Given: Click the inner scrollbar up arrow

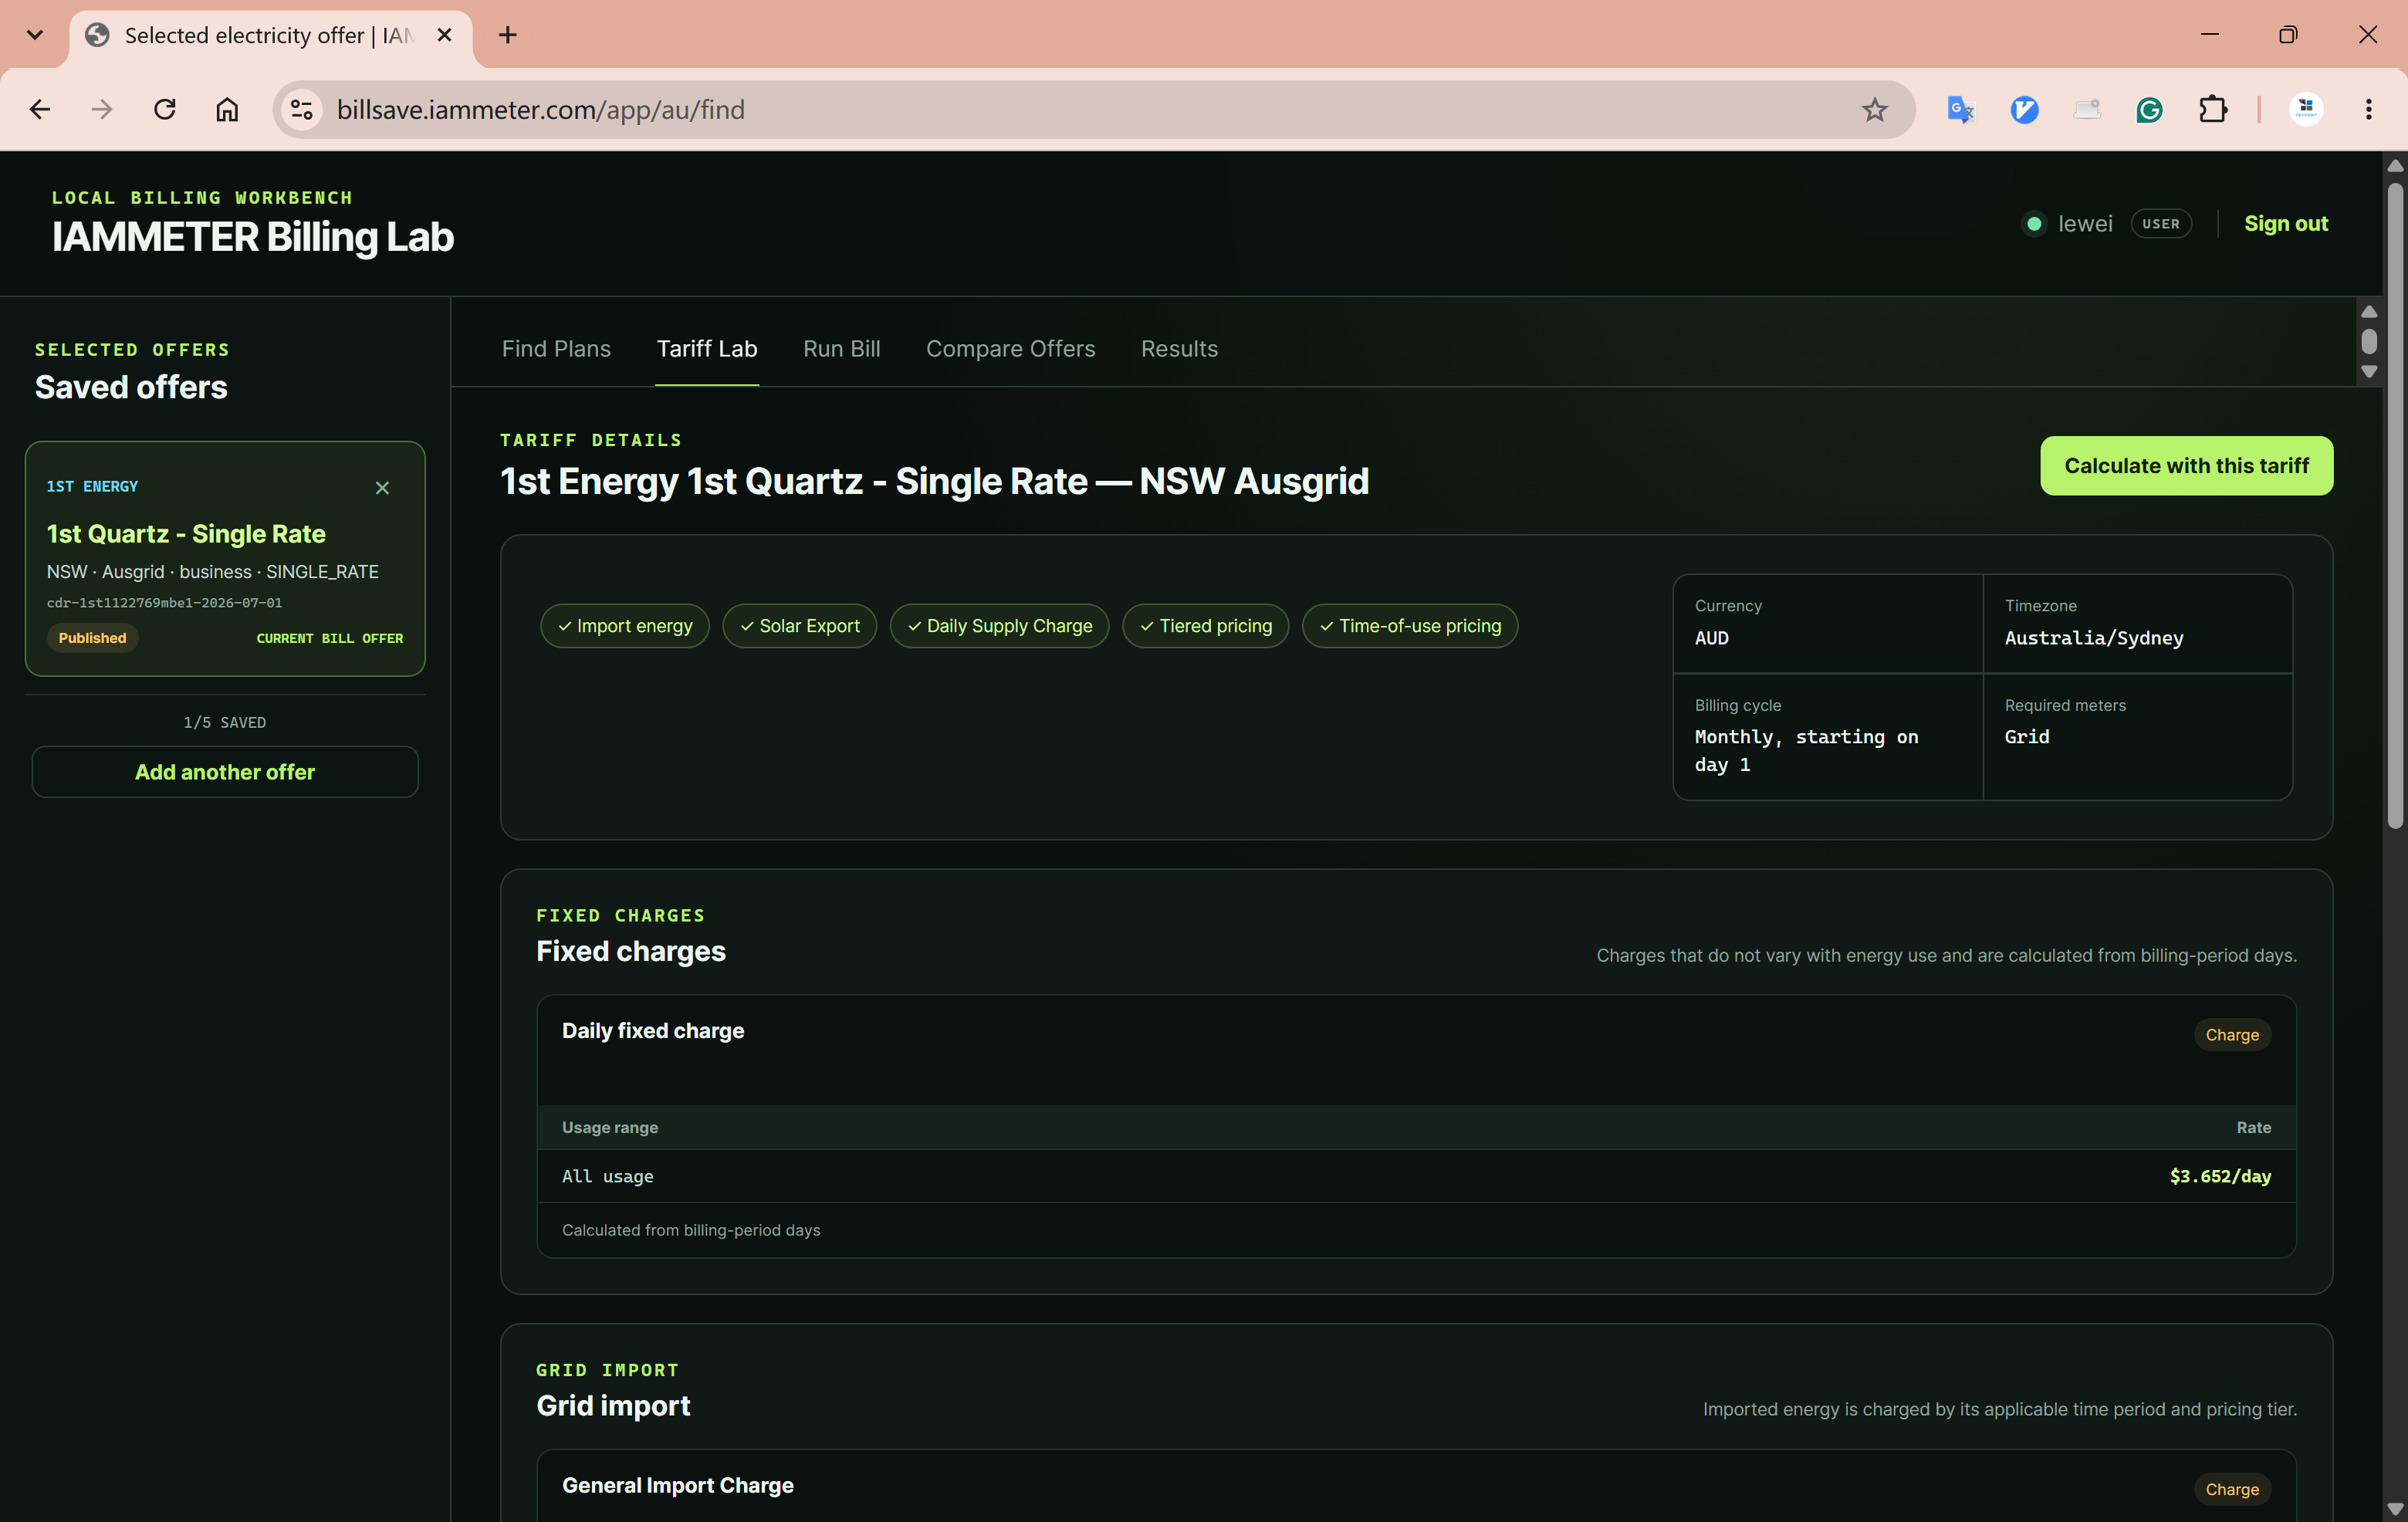Looking at the screenshot, I should (x=2369, y=312).
